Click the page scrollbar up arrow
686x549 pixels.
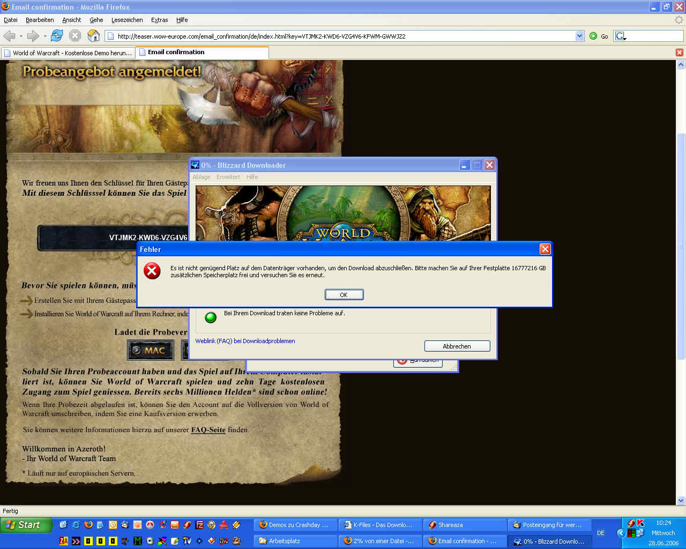[681, 64]
